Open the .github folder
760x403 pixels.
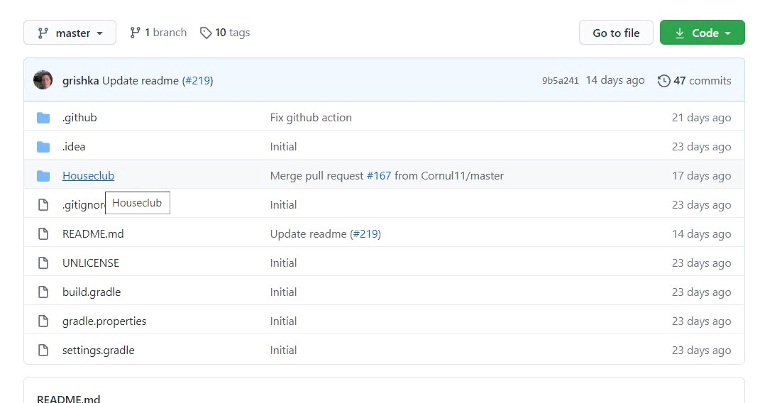pos(79,118)
